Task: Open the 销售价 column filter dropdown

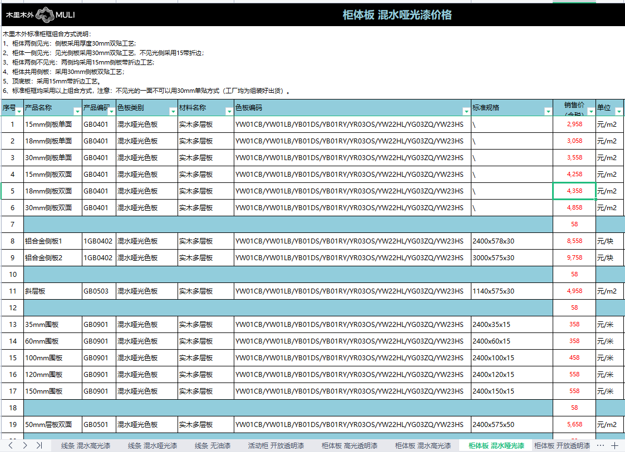Action: click(x=590, y=111)
